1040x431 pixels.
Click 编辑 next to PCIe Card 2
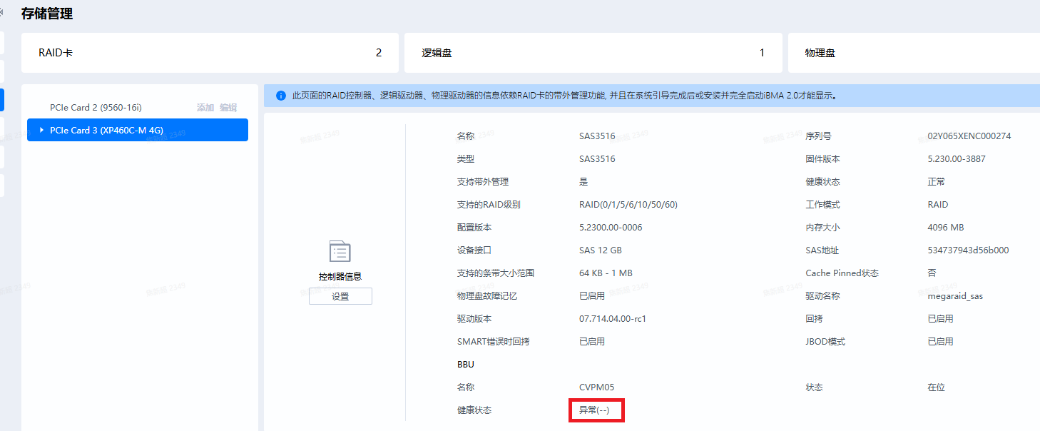228,107
